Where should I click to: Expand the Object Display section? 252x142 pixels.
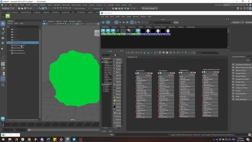[233, 85]
